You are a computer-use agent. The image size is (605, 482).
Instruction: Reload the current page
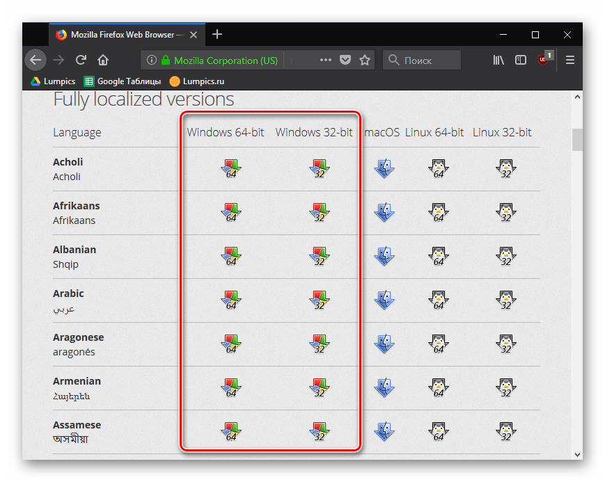81,60
